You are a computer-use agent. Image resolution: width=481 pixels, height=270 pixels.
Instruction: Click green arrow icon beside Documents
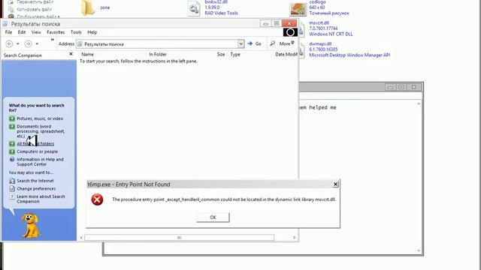pyautogui.click(x=12, y=127)
